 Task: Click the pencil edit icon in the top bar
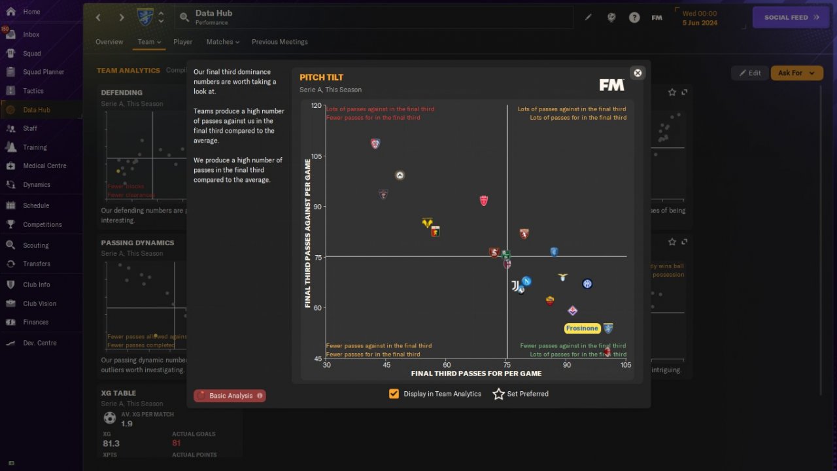(588, 18)
